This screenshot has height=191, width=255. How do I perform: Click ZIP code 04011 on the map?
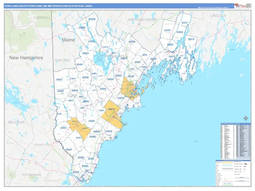click(x=172, y=57)
